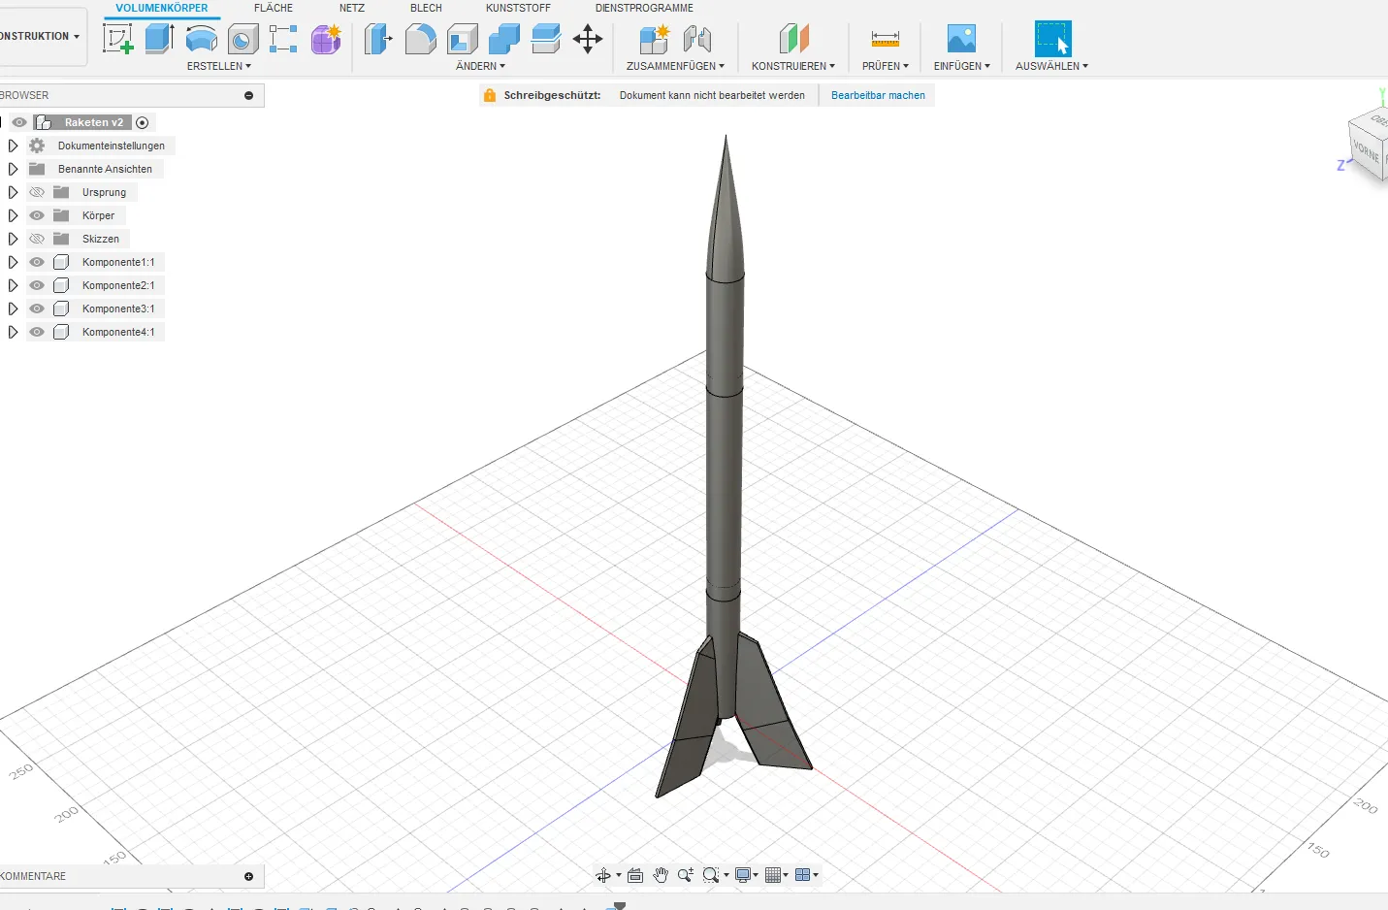Open the KONSTRUKTION workspace button
This screenshot has width=1388, height=910.
pyautogui.click(x=39, y=37)
